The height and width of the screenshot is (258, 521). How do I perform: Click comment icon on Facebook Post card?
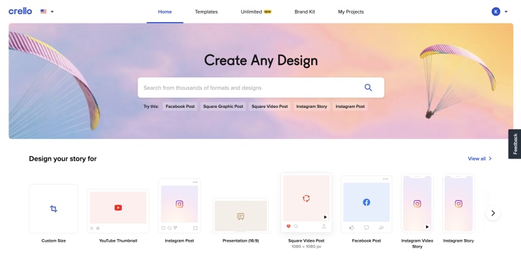(x=366, y=227)
